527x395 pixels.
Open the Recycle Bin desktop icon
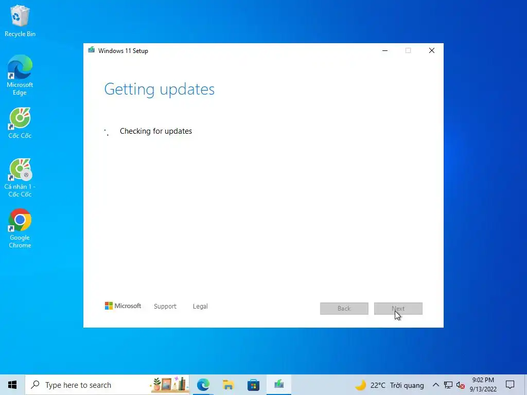(x=20, y=21)
